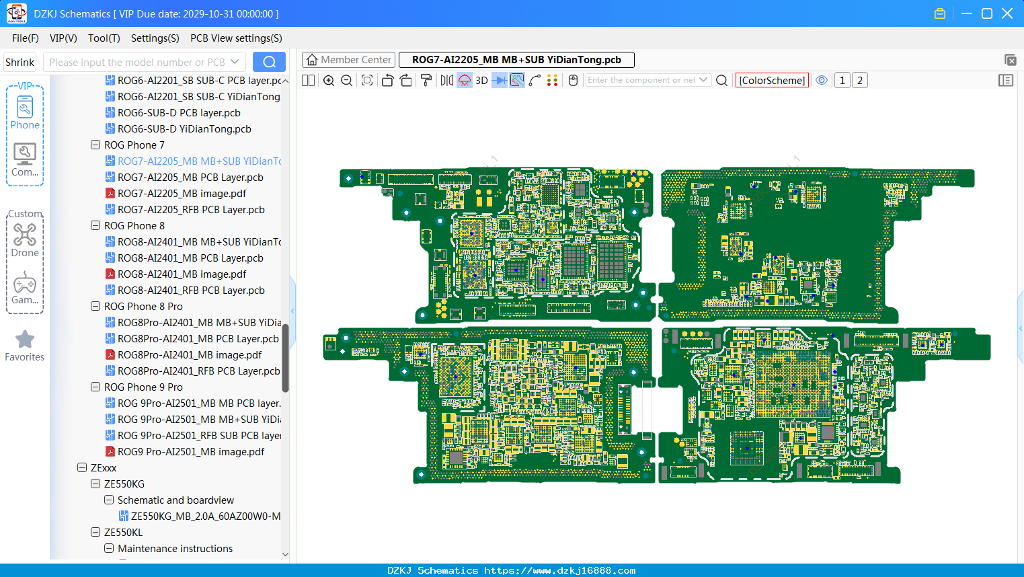Select the ROG7-AI2205_MB MB+SUB YiDianTong.pcb tab

click(x=516, y=60)
